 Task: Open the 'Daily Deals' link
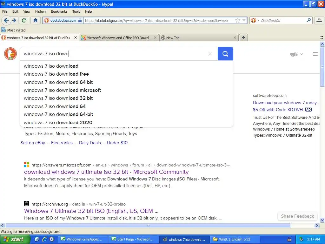click(x=90, y=143)
